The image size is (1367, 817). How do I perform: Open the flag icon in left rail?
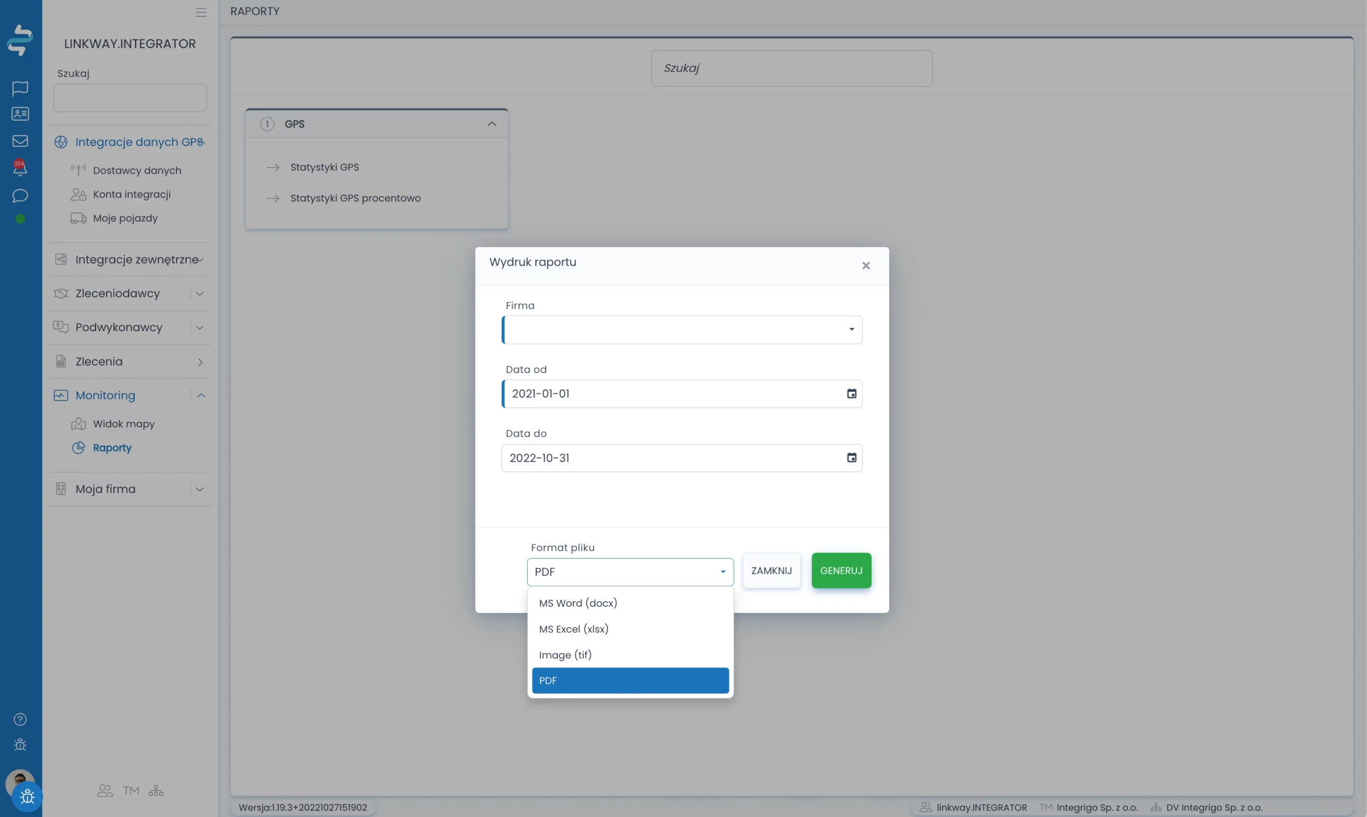click(x=20, y=88)
